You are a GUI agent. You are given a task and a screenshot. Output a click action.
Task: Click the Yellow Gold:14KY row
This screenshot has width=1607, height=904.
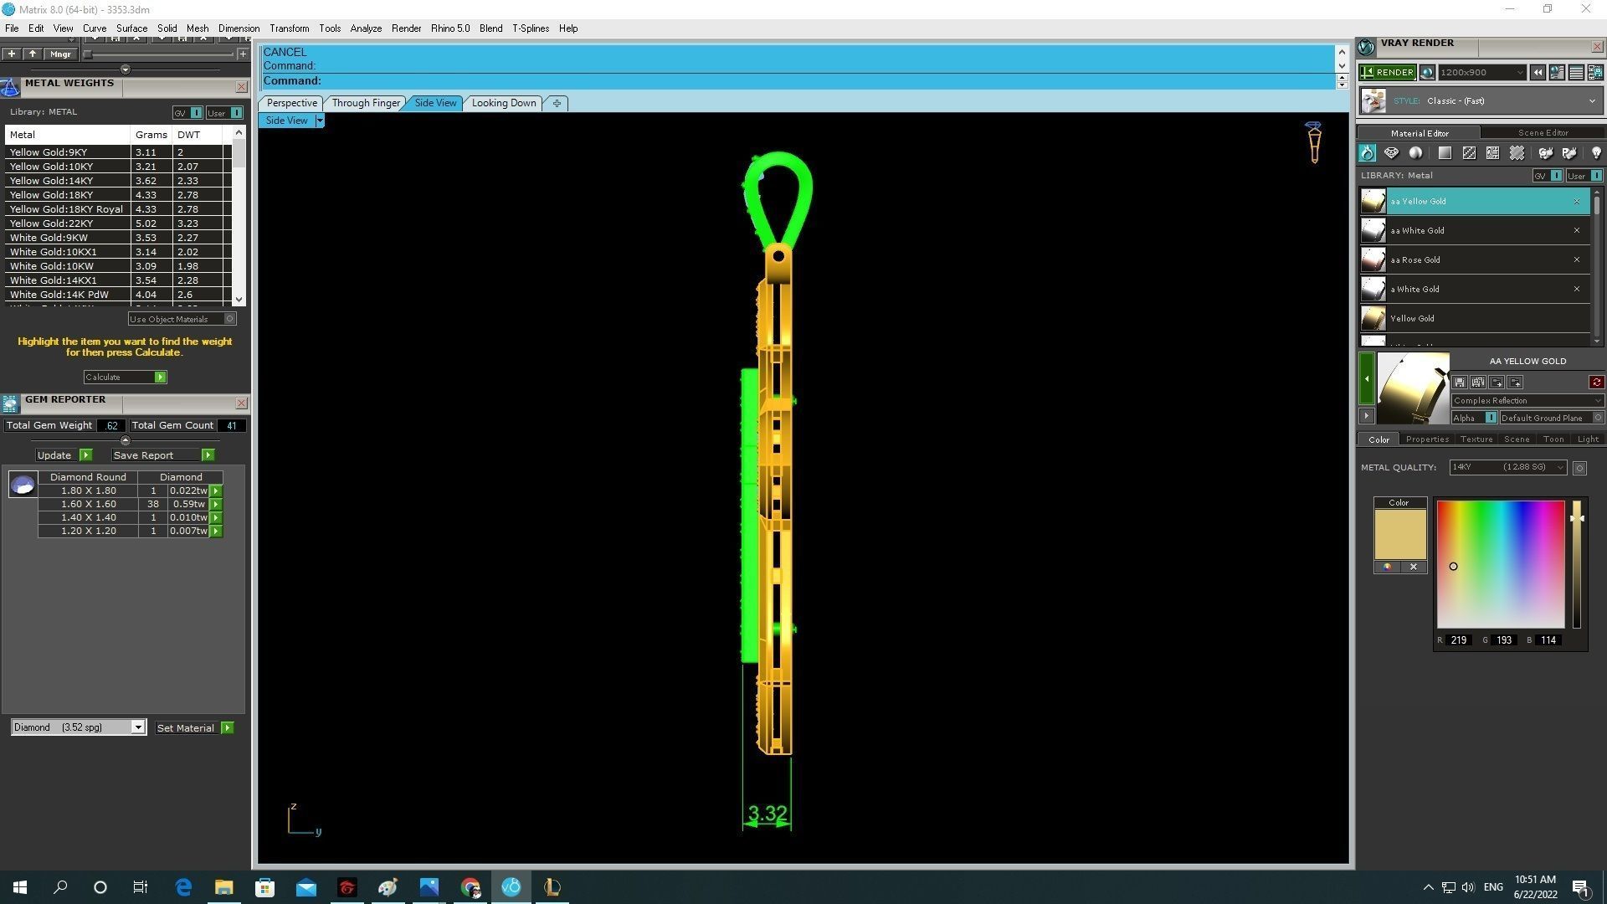coord(117,181)
